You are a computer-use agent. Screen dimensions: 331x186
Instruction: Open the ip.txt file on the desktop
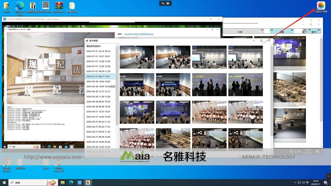[46, 164]
